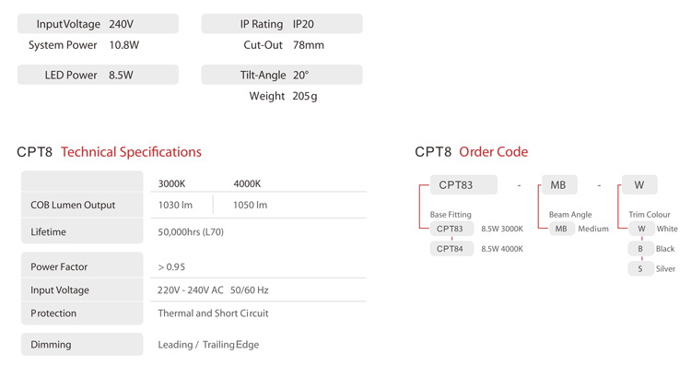
Task: Click the 3000K column header
Action: point(172,183)
